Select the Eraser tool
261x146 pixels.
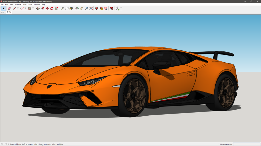click(x=9, y=8)
